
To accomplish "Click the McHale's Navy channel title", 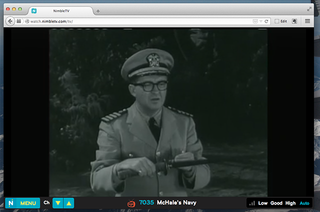I will pyautogui.click(x=176, y=202).
